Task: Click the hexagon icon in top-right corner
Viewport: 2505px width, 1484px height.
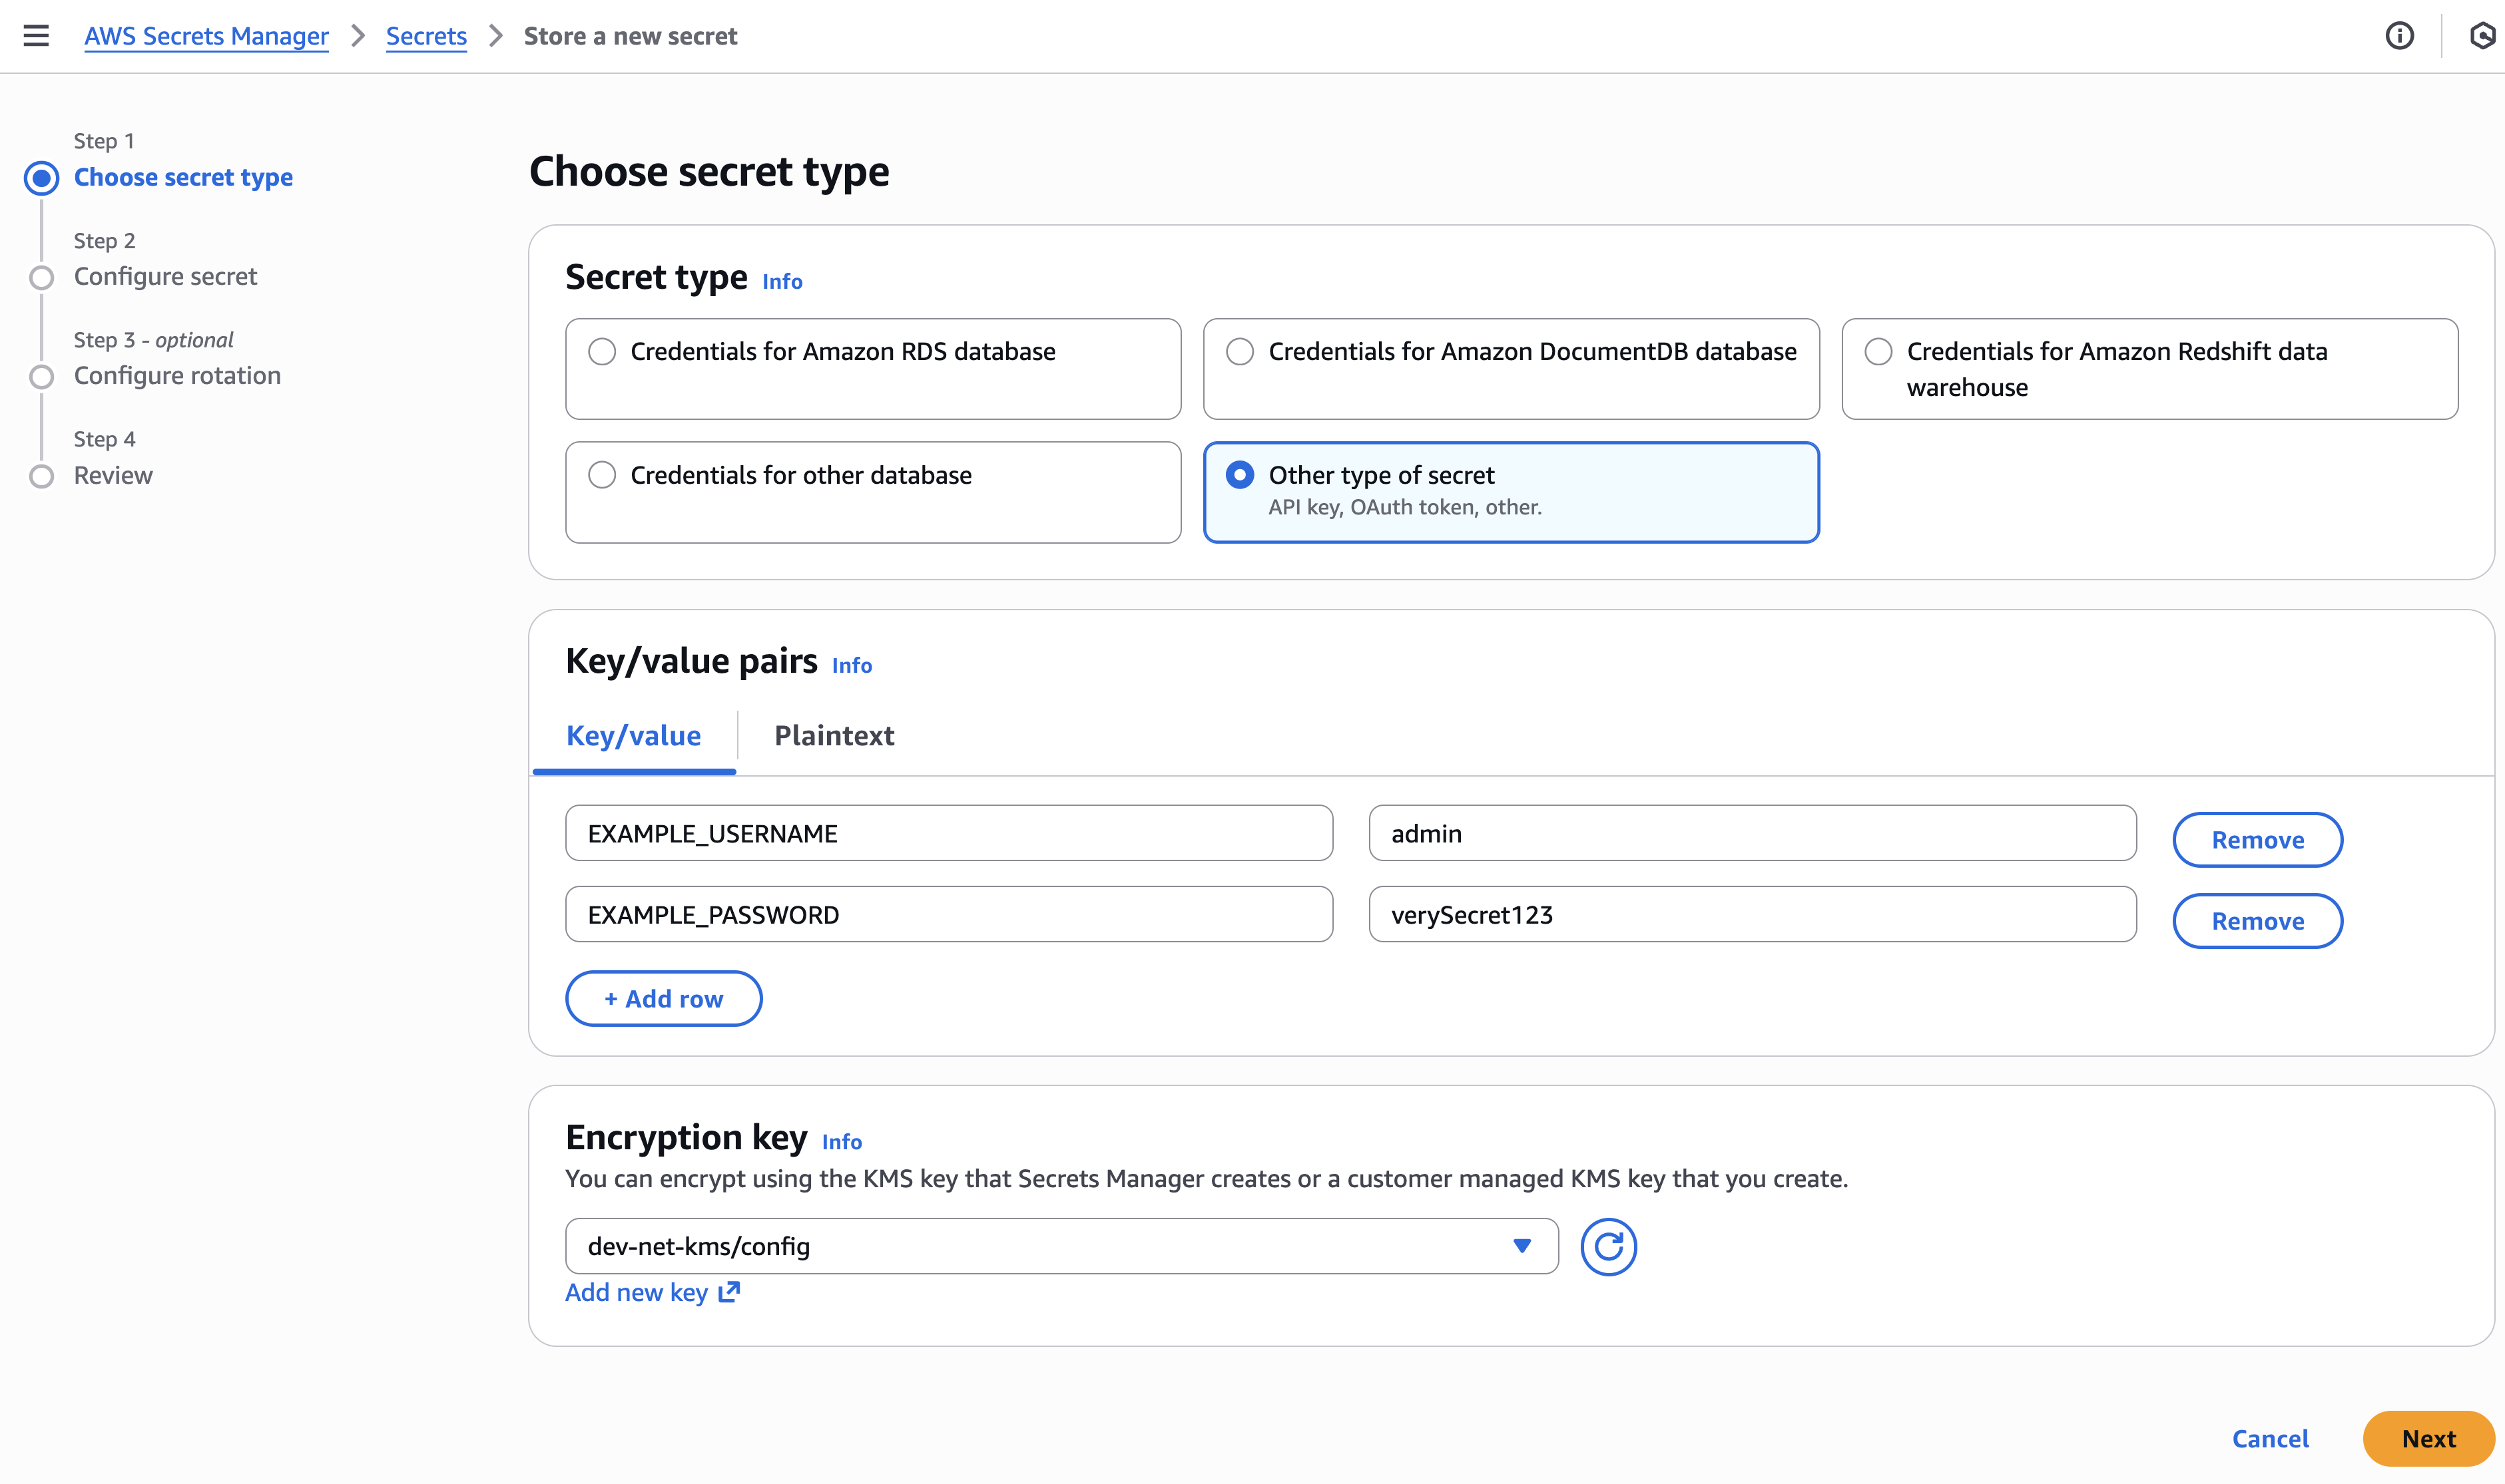Action: click(x=2484, y=36)
